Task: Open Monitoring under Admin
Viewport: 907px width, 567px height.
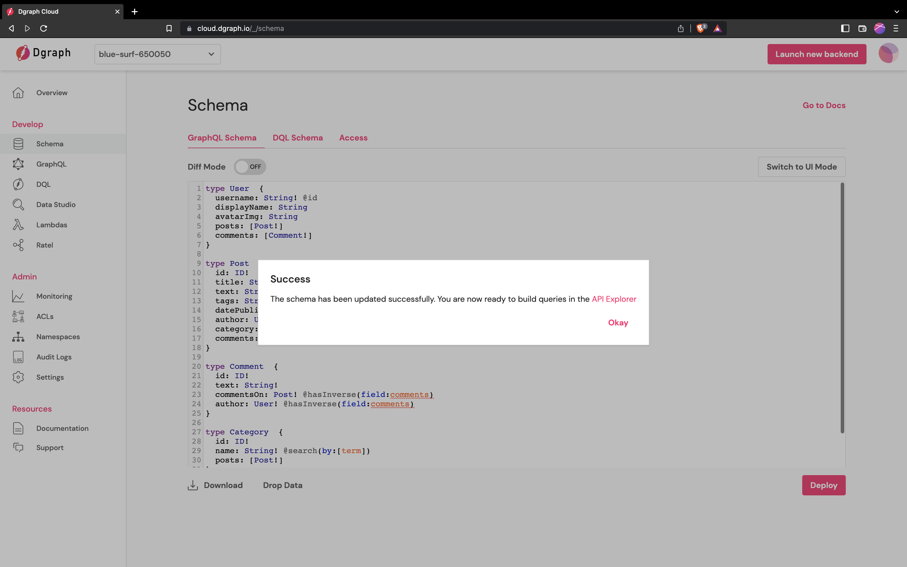Action: (x=54, y=296)
